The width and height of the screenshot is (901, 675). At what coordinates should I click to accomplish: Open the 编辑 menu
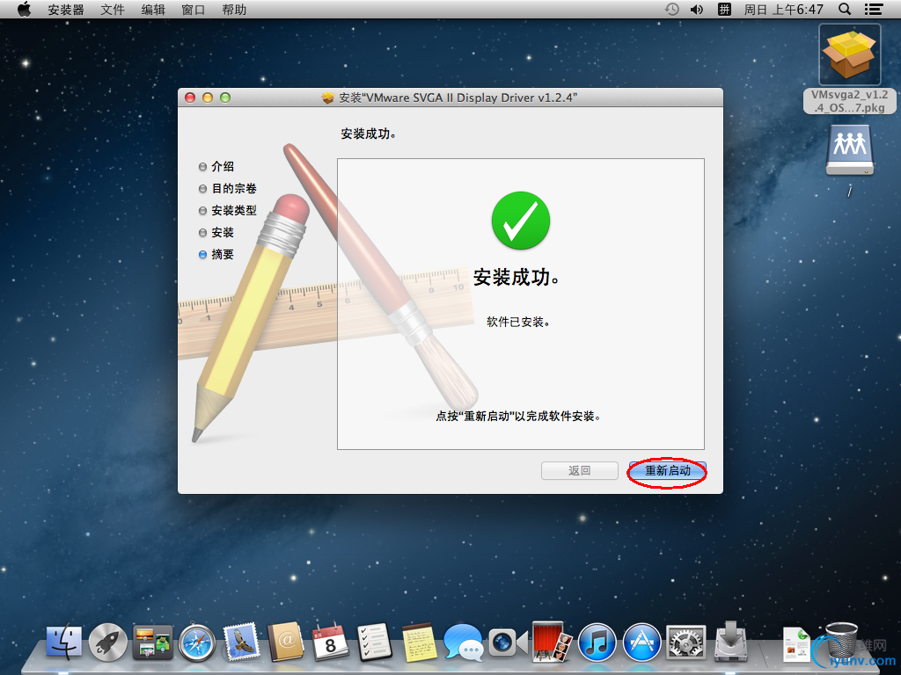(153, 10)
